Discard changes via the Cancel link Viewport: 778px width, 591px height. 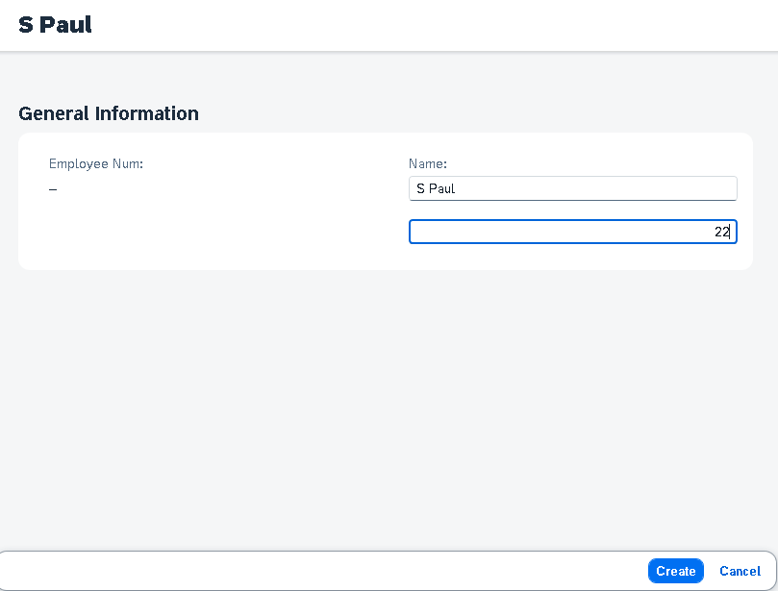click(x=740, y=571)
